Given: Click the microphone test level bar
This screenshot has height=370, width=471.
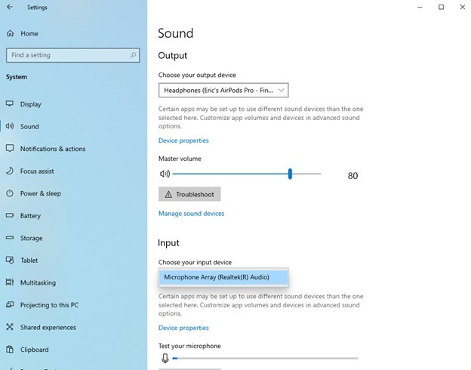Looking at the screenshot, I should [265, 358].
